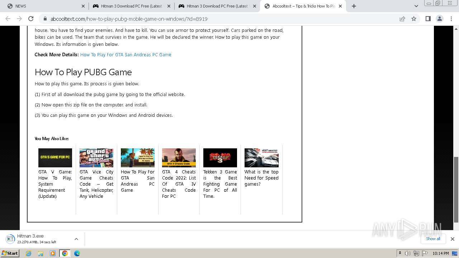The image size is (459, 258).
Task: Share this page icon in address bar
Action: coord(402,19)
